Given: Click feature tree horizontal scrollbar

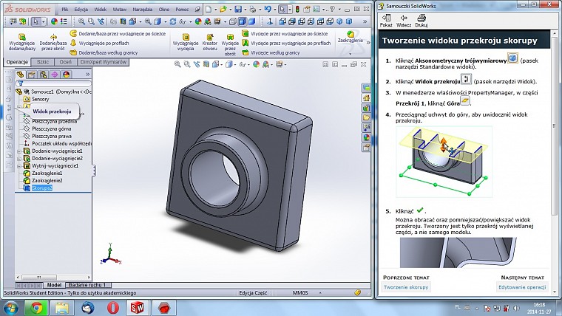Looking at the screenshot, I should click(x=53, y=278).
